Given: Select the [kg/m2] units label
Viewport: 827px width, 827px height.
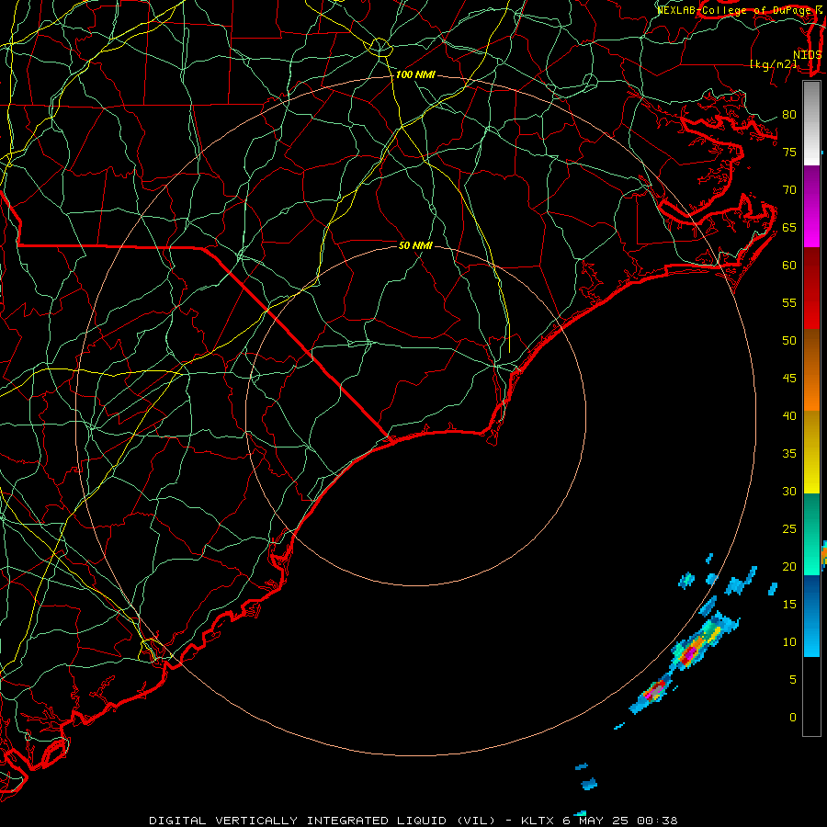Looking at the screenshot, I should point(773,64).
